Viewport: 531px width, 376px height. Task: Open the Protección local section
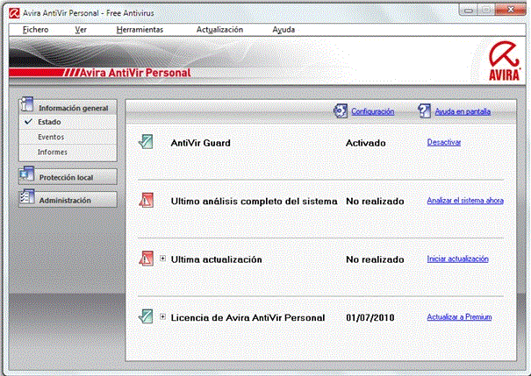tap(68, 177)
